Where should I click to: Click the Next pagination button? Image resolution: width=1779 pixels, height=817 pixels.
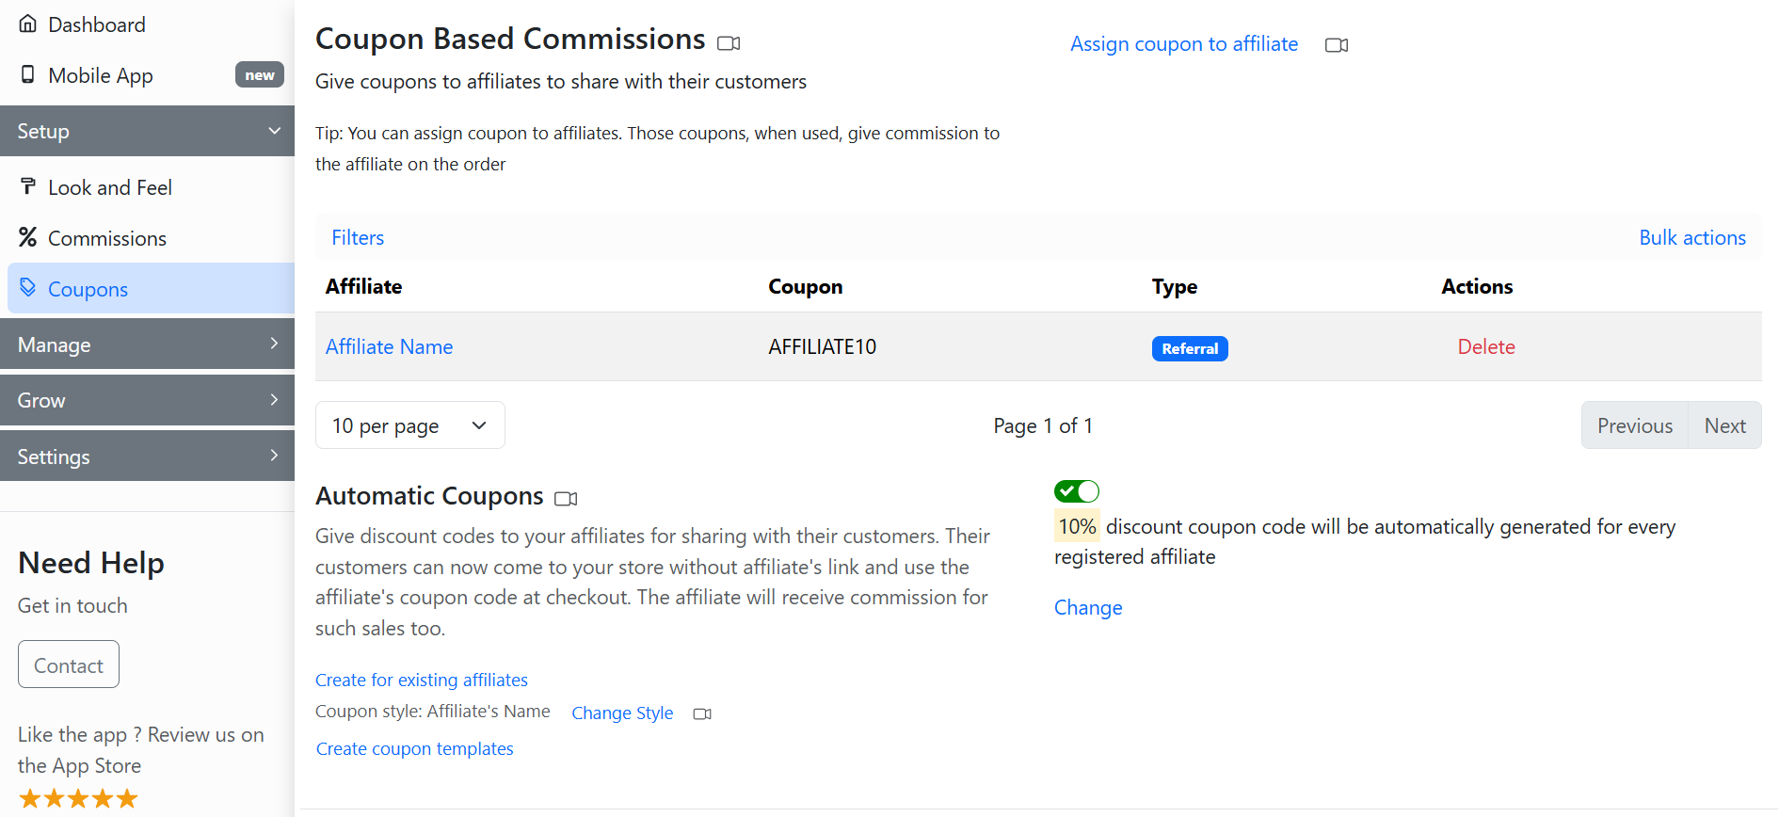tap(1724, 425)
